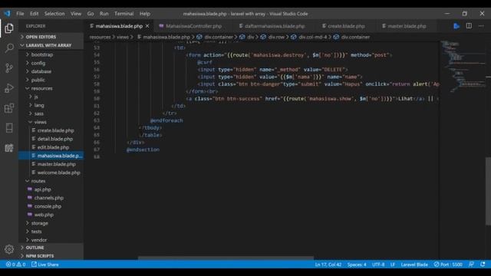Screen dimensions: 491x276
Task: Collapse the views folder
Action: tap(51, 122)
